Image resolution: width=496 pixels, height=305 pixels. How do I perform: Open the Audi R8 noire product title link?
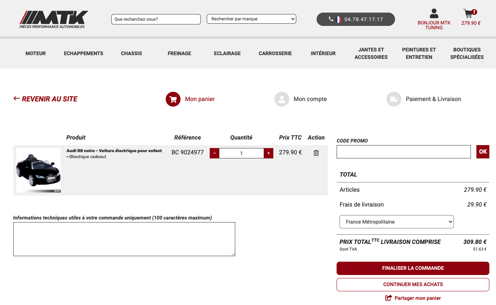pos(114,154)
